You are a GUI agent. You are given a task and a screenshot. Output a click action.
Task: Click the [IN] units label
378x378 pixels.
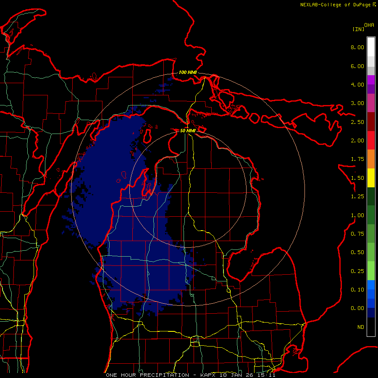click(358, 29)
